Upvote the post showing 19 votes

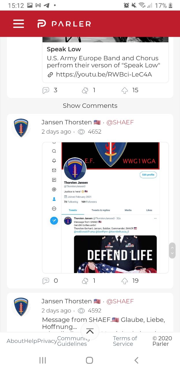125,281
